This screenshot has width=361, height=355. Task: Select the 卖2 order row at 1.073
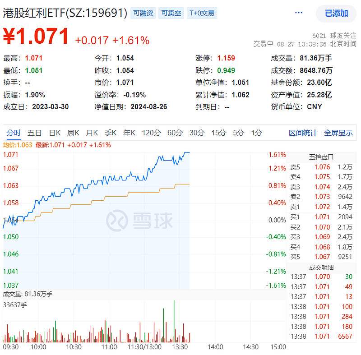[x=321, y=197]
